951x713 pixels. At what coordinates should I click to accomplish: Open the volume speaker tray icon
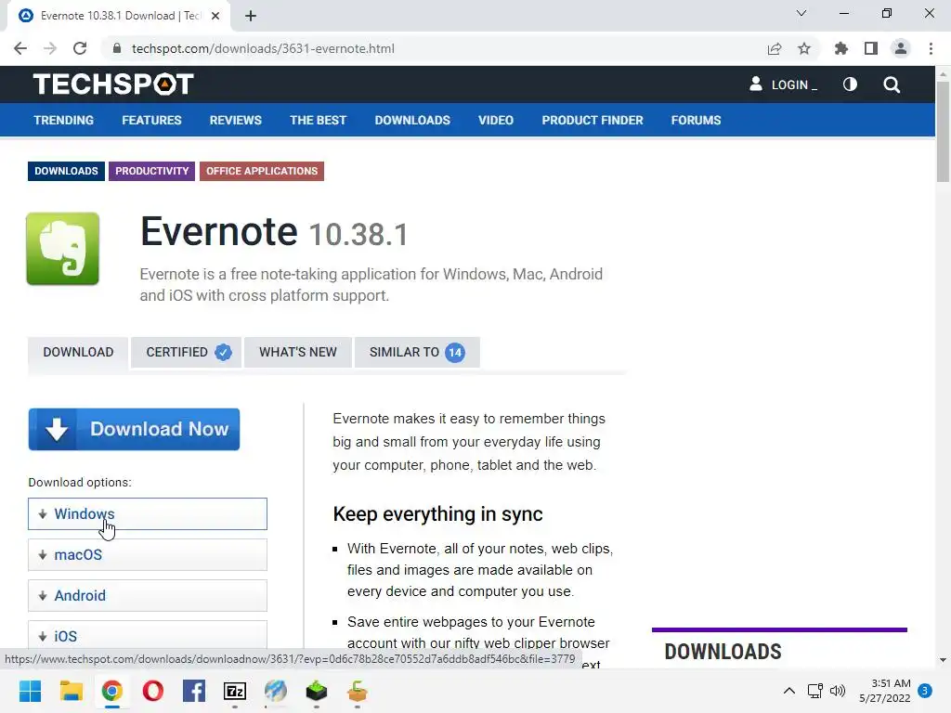(838, 691)
